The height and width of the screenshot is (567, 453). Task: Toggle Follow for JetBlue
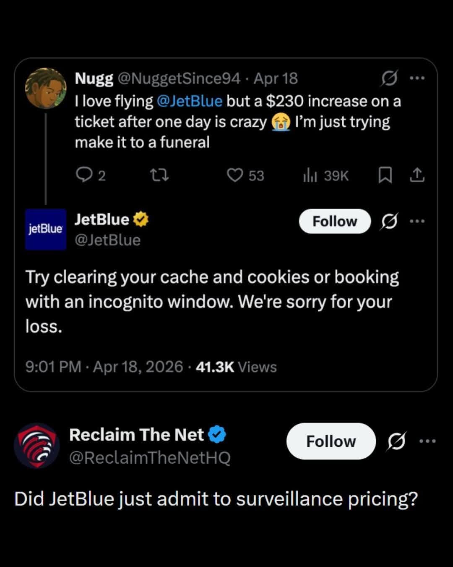point(334,221)
